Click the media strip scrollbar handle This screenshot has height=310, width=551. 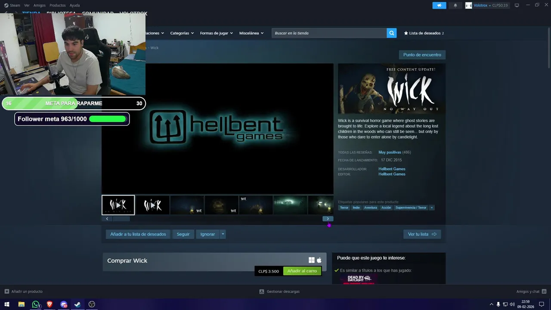tap(121, 219)
